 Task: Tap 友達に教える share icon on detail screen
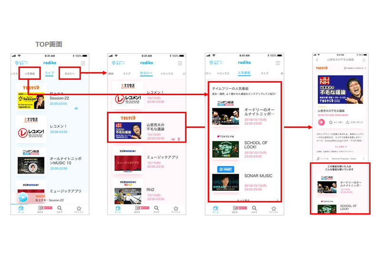click(x=348, y=122)
